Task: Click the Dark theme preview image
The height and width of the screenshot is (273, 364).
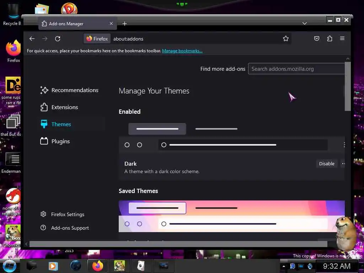Action: click(232, 136)
